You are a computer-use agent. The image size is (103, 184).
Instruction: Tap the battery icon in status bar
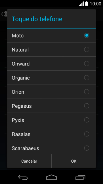pos(87,4)
